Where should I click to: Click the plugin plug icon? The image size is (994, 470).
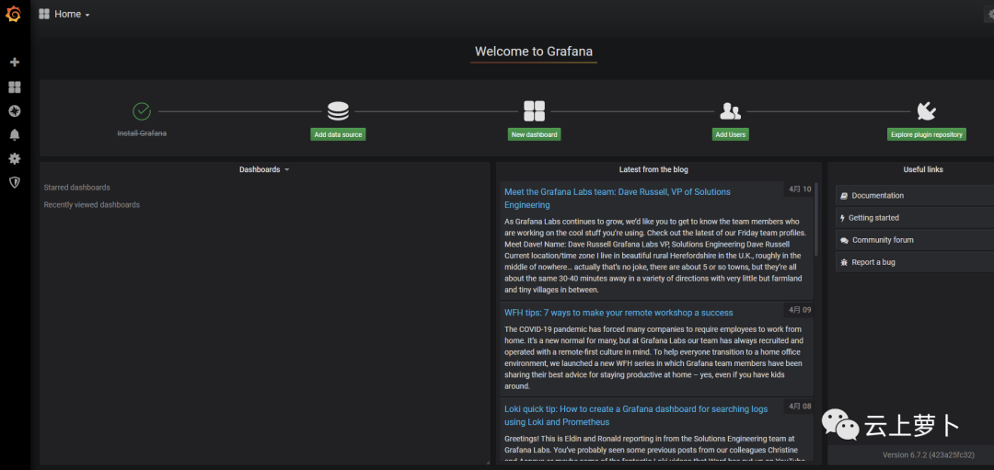point(926,111)
